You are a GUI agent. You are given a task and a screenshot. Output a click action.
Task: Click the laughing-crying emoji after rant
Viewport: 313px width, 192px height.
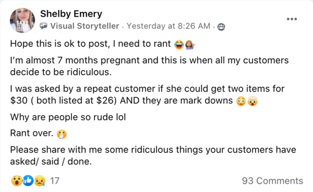tap(179, 44)
